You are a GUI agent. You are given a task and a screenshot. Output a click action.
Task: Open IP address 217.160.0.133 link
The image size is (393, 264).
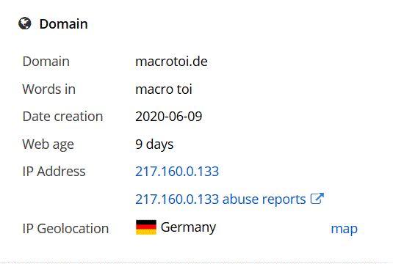(x=177, y=172)
